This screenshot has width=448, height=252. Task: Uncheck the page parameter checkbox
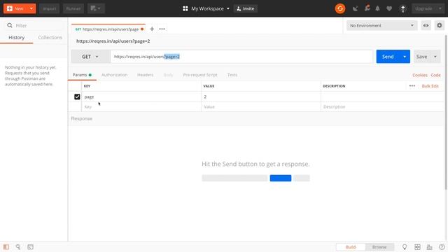point(77,97)
